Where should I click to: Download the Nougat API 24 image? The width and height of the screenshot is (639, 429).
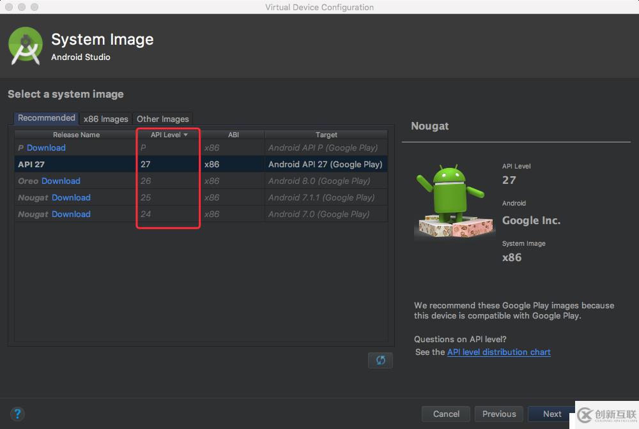pyautogui.click(x=71, y=214)
